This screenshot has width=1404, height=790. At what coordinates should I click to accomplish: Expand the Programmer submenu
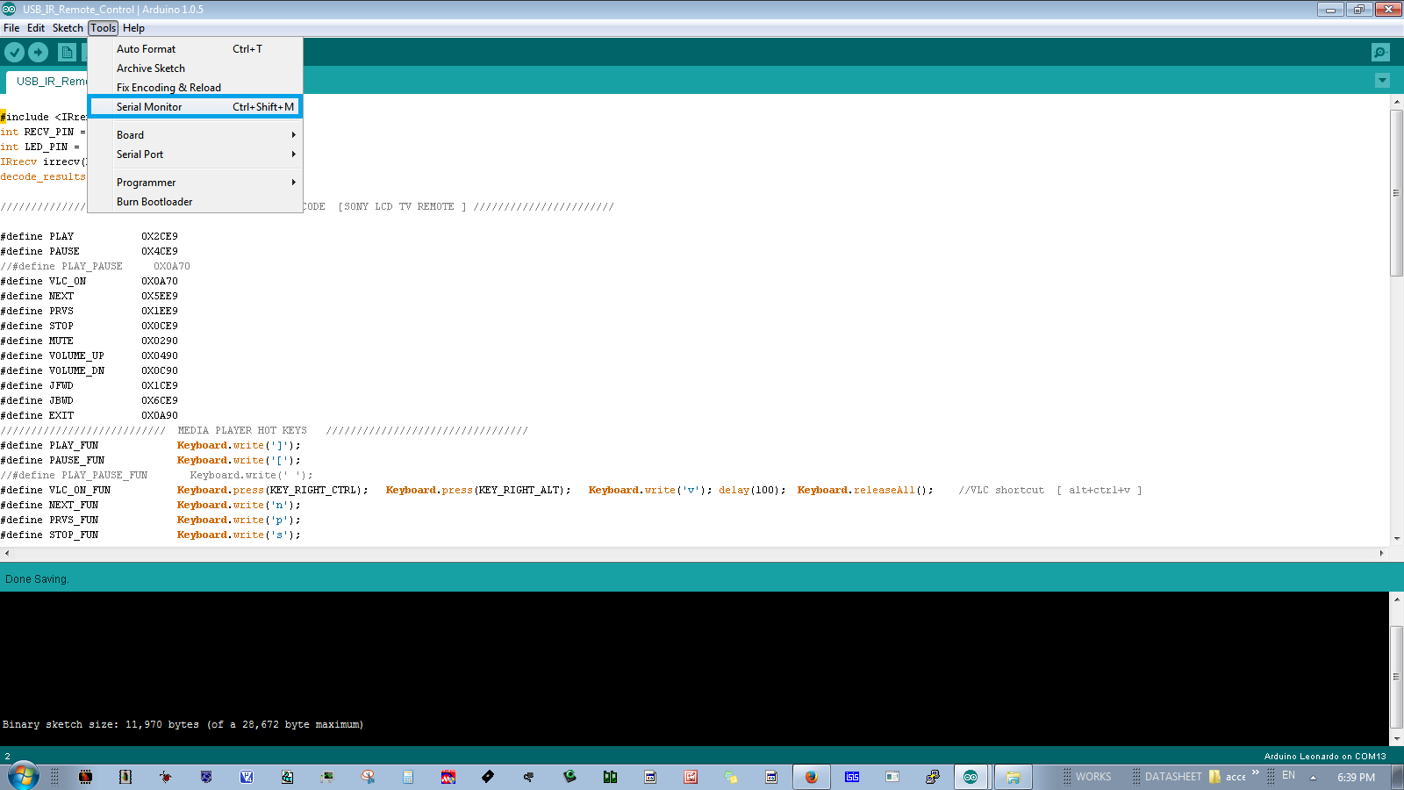195,183
